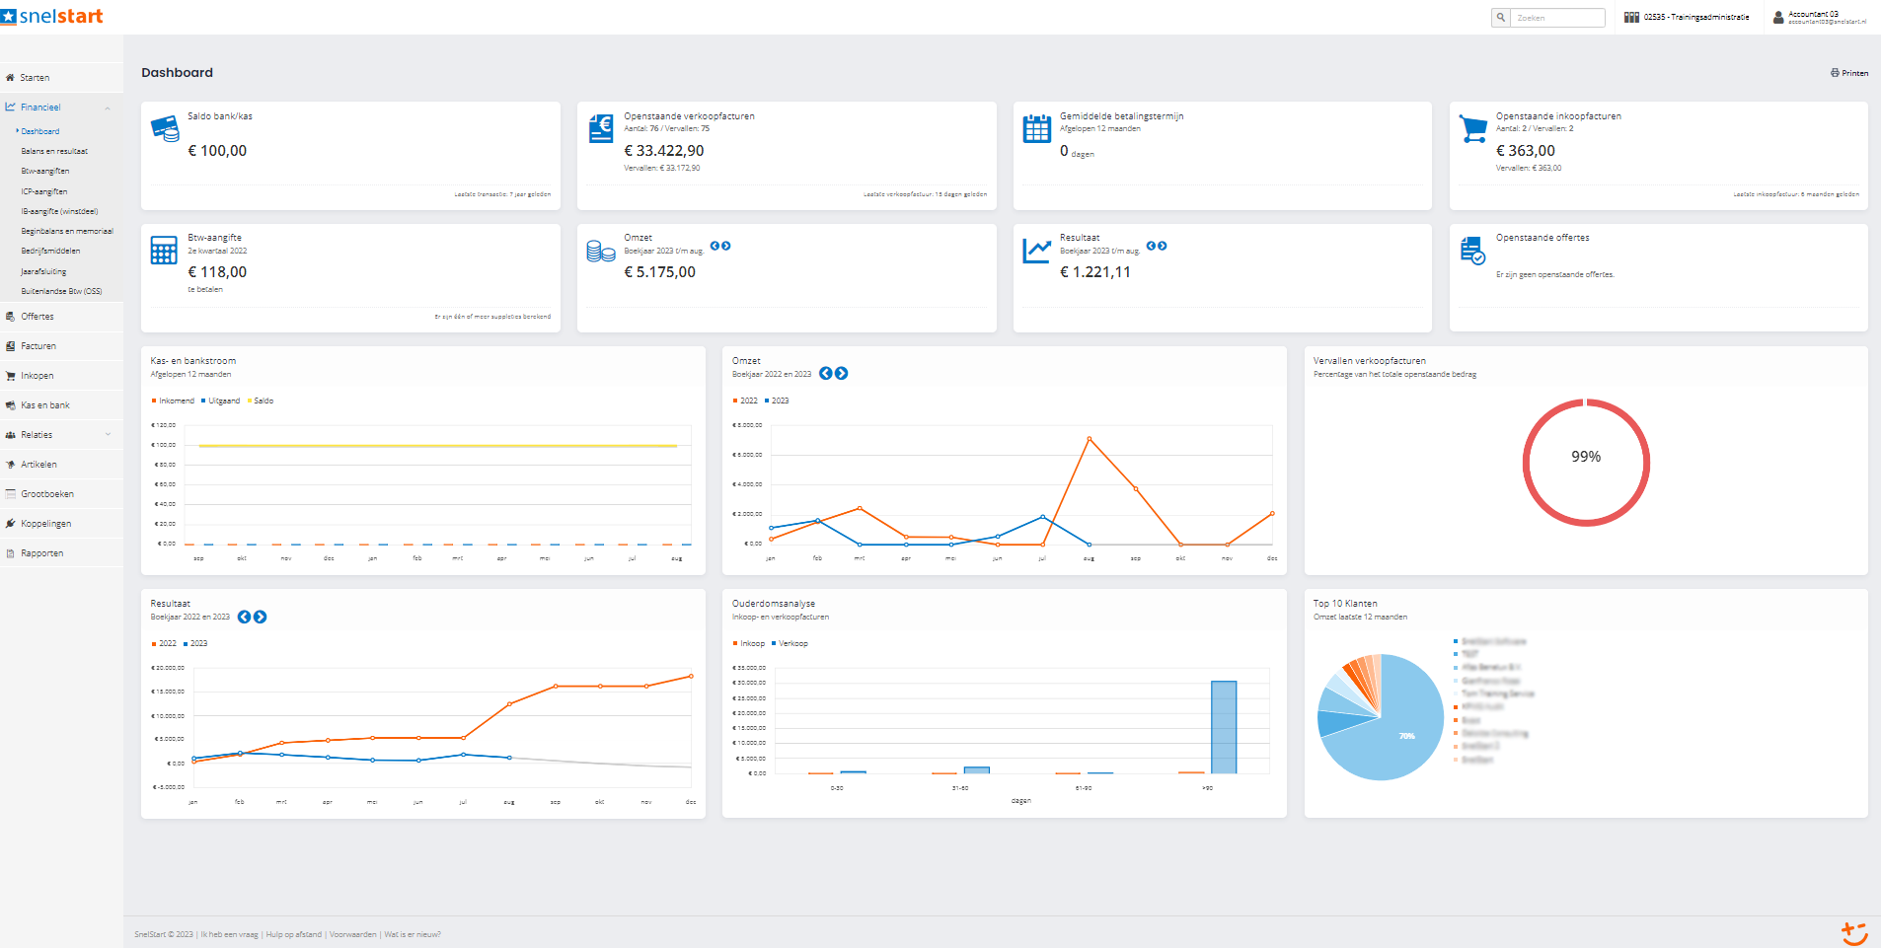Click the Inkopen cart icon in sidebar

tap(10, 376)
